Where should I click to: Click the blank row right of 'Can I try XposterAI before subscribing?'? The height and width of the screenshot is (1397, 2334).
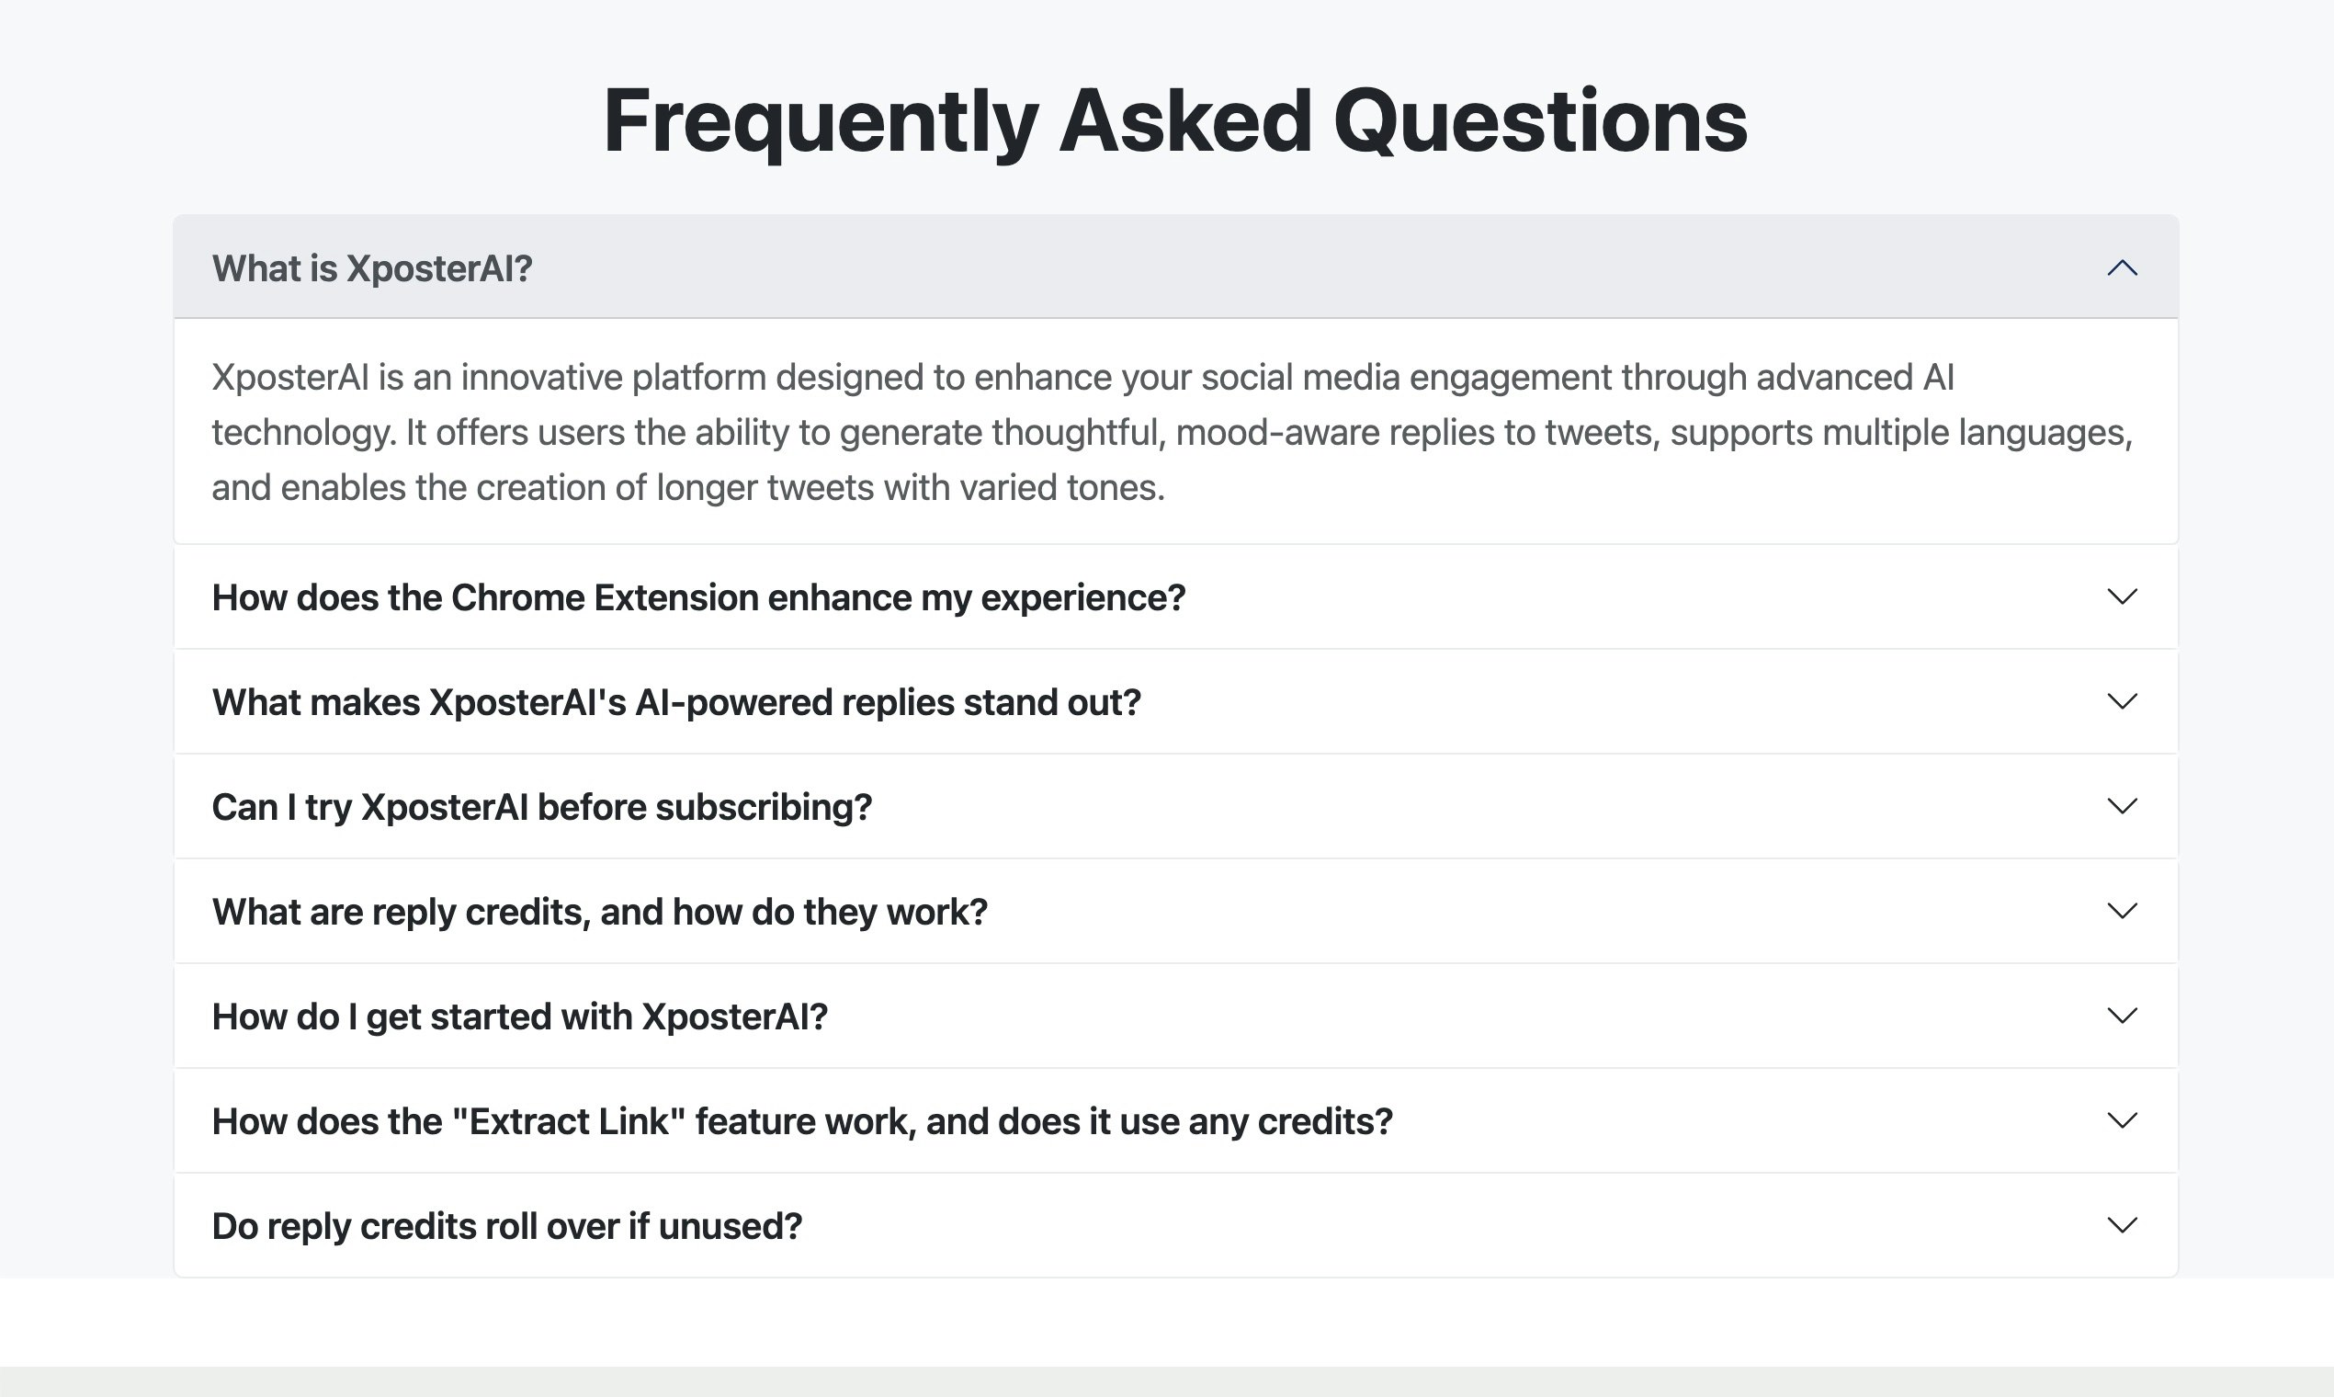(1487, 806)
